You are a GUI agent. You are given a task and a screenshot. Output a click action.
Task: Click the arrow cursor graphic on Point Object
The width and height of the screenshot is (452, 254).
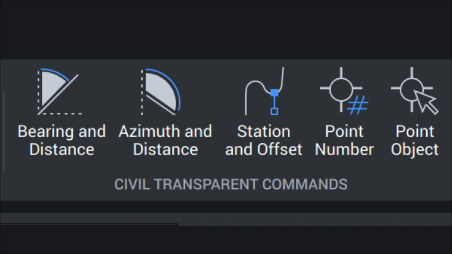tap(426, 102)
